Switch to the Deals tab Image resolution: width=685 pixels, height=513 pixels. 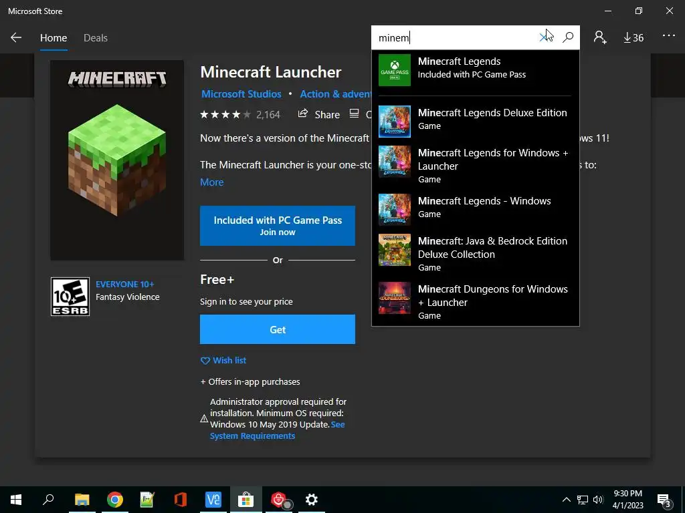(x=95, y=38)
